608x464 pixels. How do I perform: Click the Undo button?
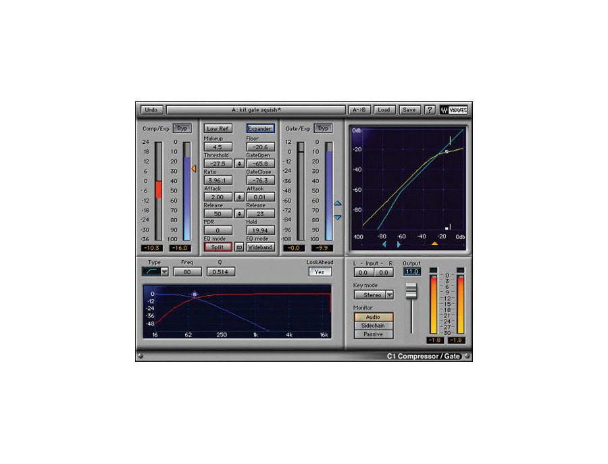click(x=151, y=110)
